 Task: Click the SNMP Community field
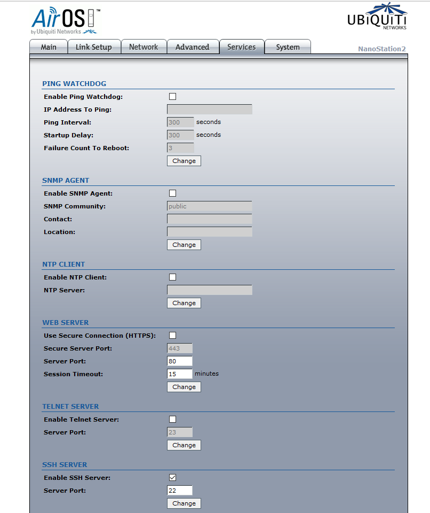click(x=210, y=206)
